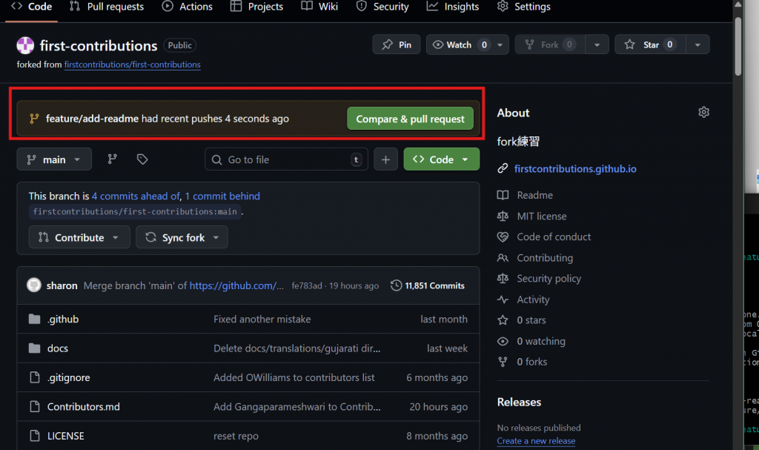Click the MIT license scale icon
The width and height of the screenshot is (759, 450).
pos(503,216)
